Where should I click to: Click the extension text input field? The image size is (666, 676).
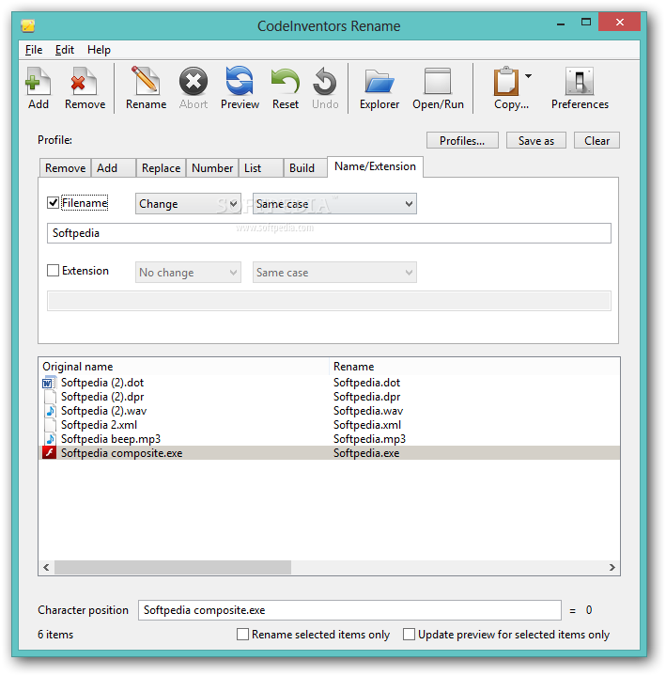pyautogui.click(x=329, y=301)
